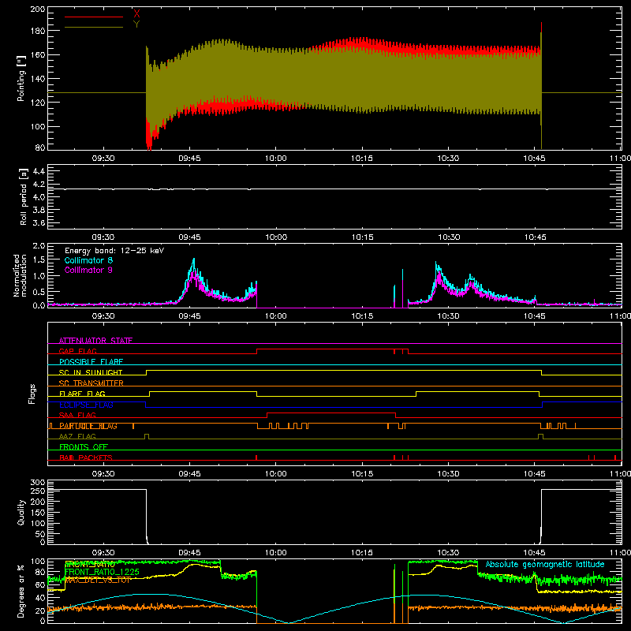
Task: Click the FLARE_FLAG label
Action: coord(82,394)
